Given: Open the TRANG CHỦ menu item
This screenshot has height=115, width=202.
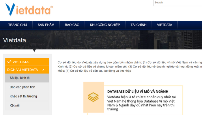Looking at the screenshot, I should (18, 25).
